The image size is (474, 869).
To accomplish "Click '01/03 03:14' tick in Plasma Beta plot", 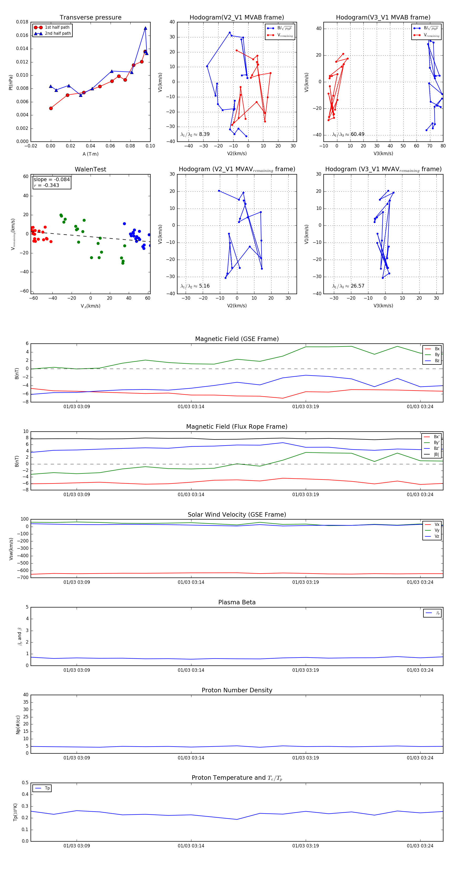I will pos(191,670).
